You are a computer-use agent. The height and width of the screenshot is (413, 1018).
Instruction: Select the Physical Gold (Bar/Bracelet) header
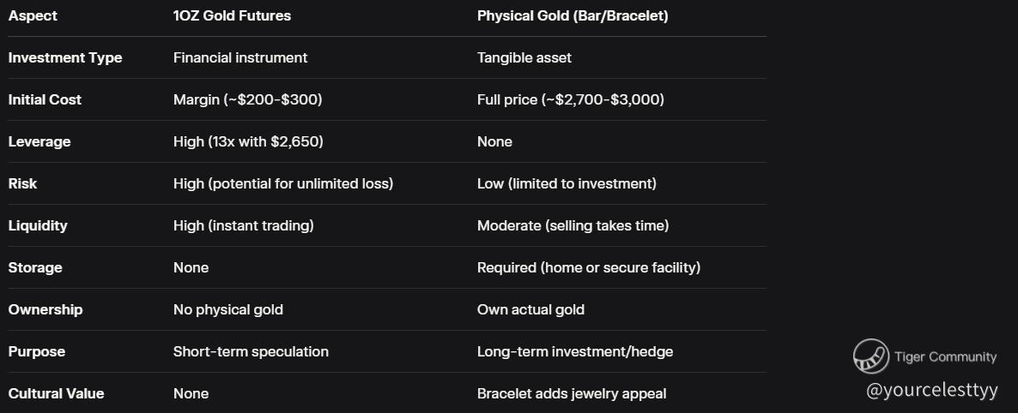coord(572,15)
